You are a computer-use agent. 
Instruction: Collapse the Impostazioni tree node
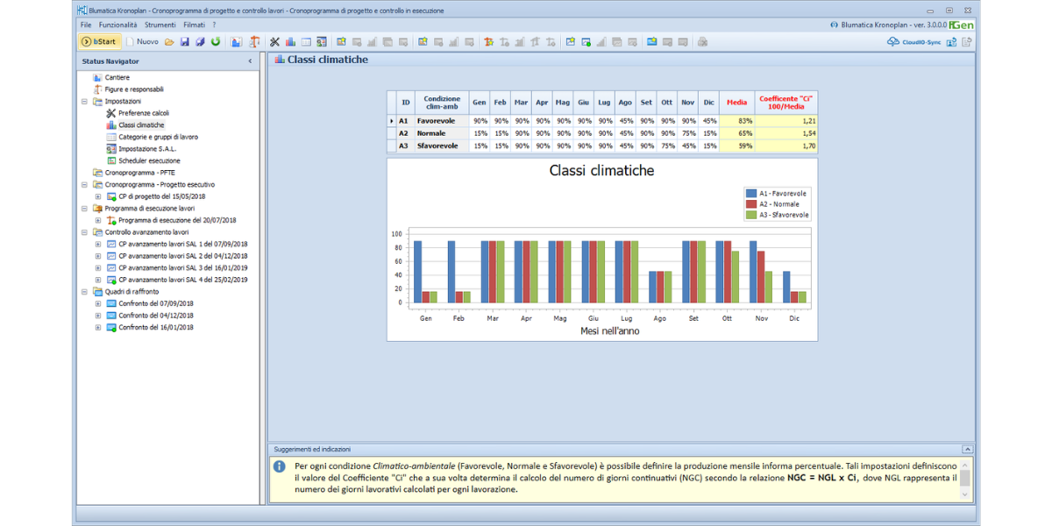click(x=85, y=102)
